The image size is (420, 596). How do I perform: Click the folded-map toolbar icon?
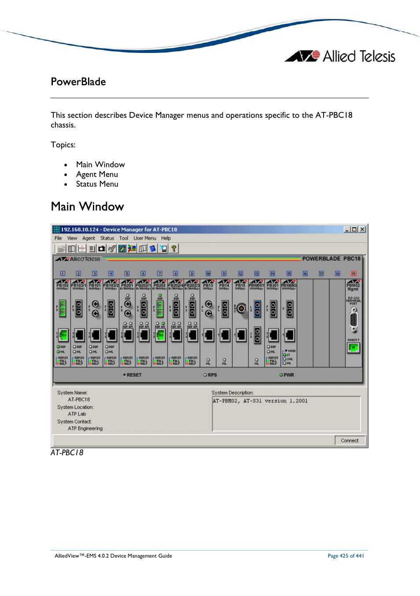click(x=143, y=249)
